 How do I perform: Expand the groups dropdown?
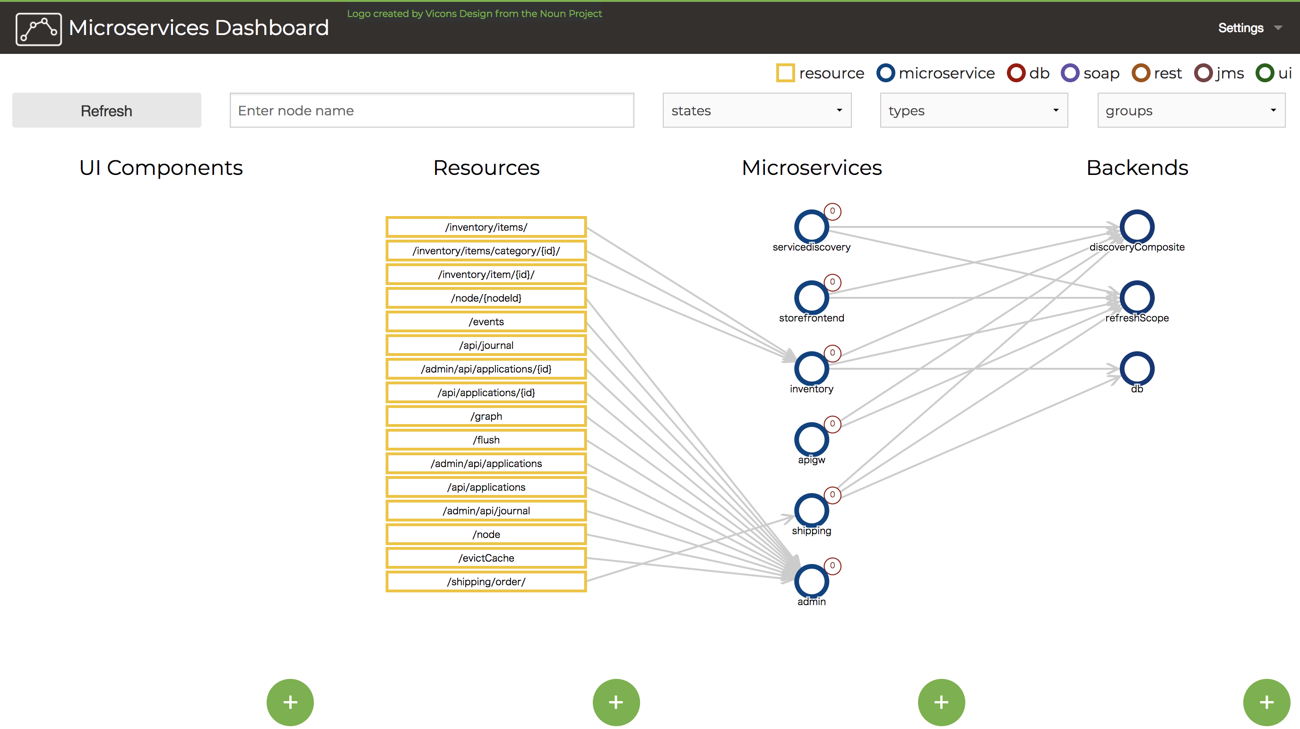pyautogui.click(x=1190, y=110)
